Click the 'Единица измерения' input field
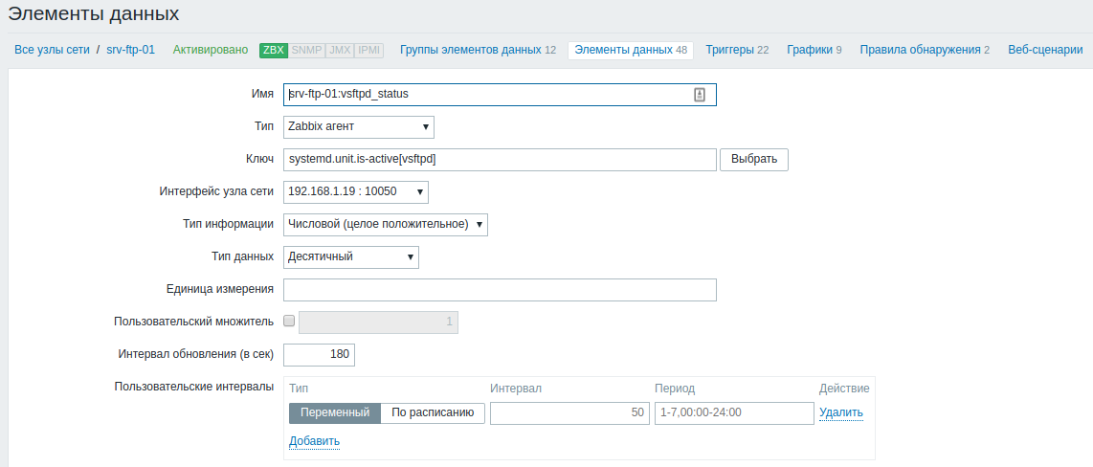 click(x=500, y=290)
